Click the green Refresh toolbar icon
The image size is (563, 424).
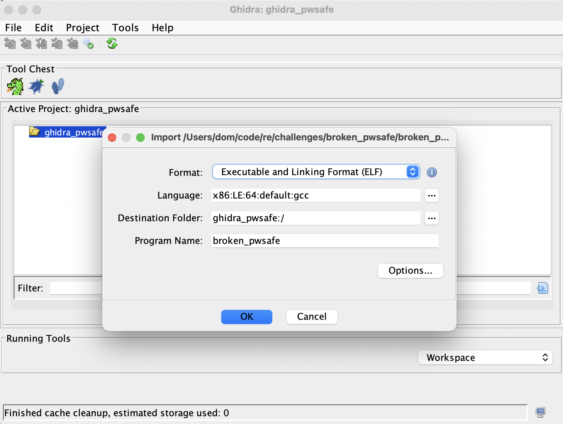click(112, 44)
